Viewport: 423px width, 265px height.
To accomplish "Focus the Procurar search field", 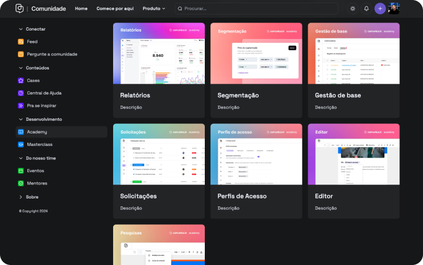I will pos(256,9).
